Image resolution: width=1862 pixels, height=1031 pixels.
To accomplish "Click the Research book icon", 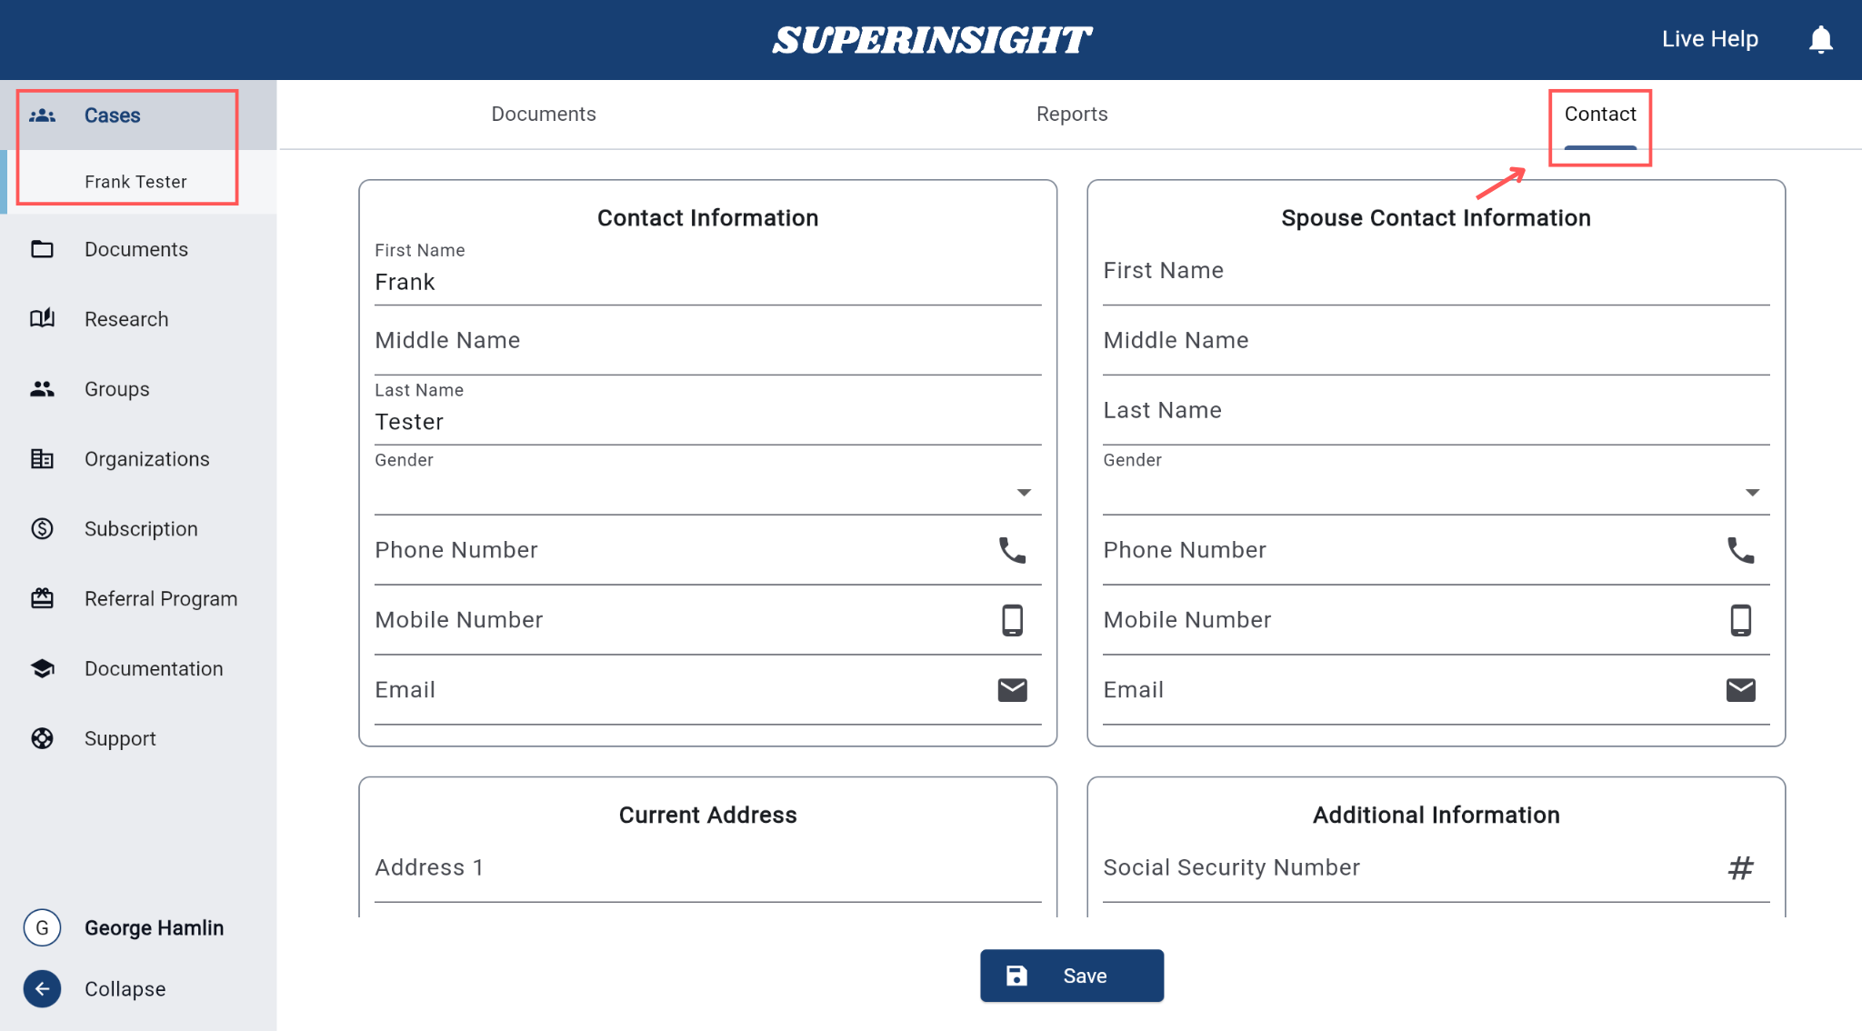I will 42,319.
